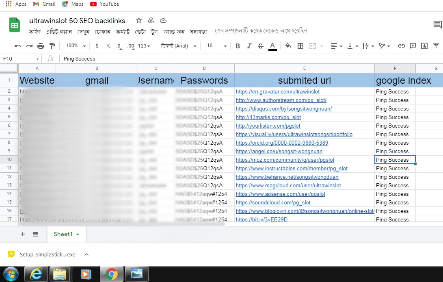The image size is (443, 282).
Task: Select the paint format tool
Action: [x=51, y=46]
